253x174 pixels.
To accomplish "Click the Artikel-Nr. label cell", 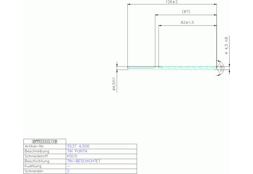I will click(35, 146).
